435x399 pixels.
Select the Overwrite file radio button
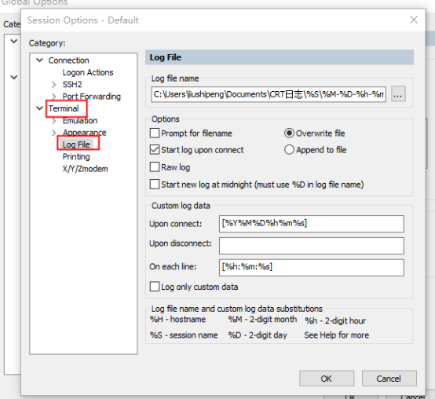tap(289, 133)
